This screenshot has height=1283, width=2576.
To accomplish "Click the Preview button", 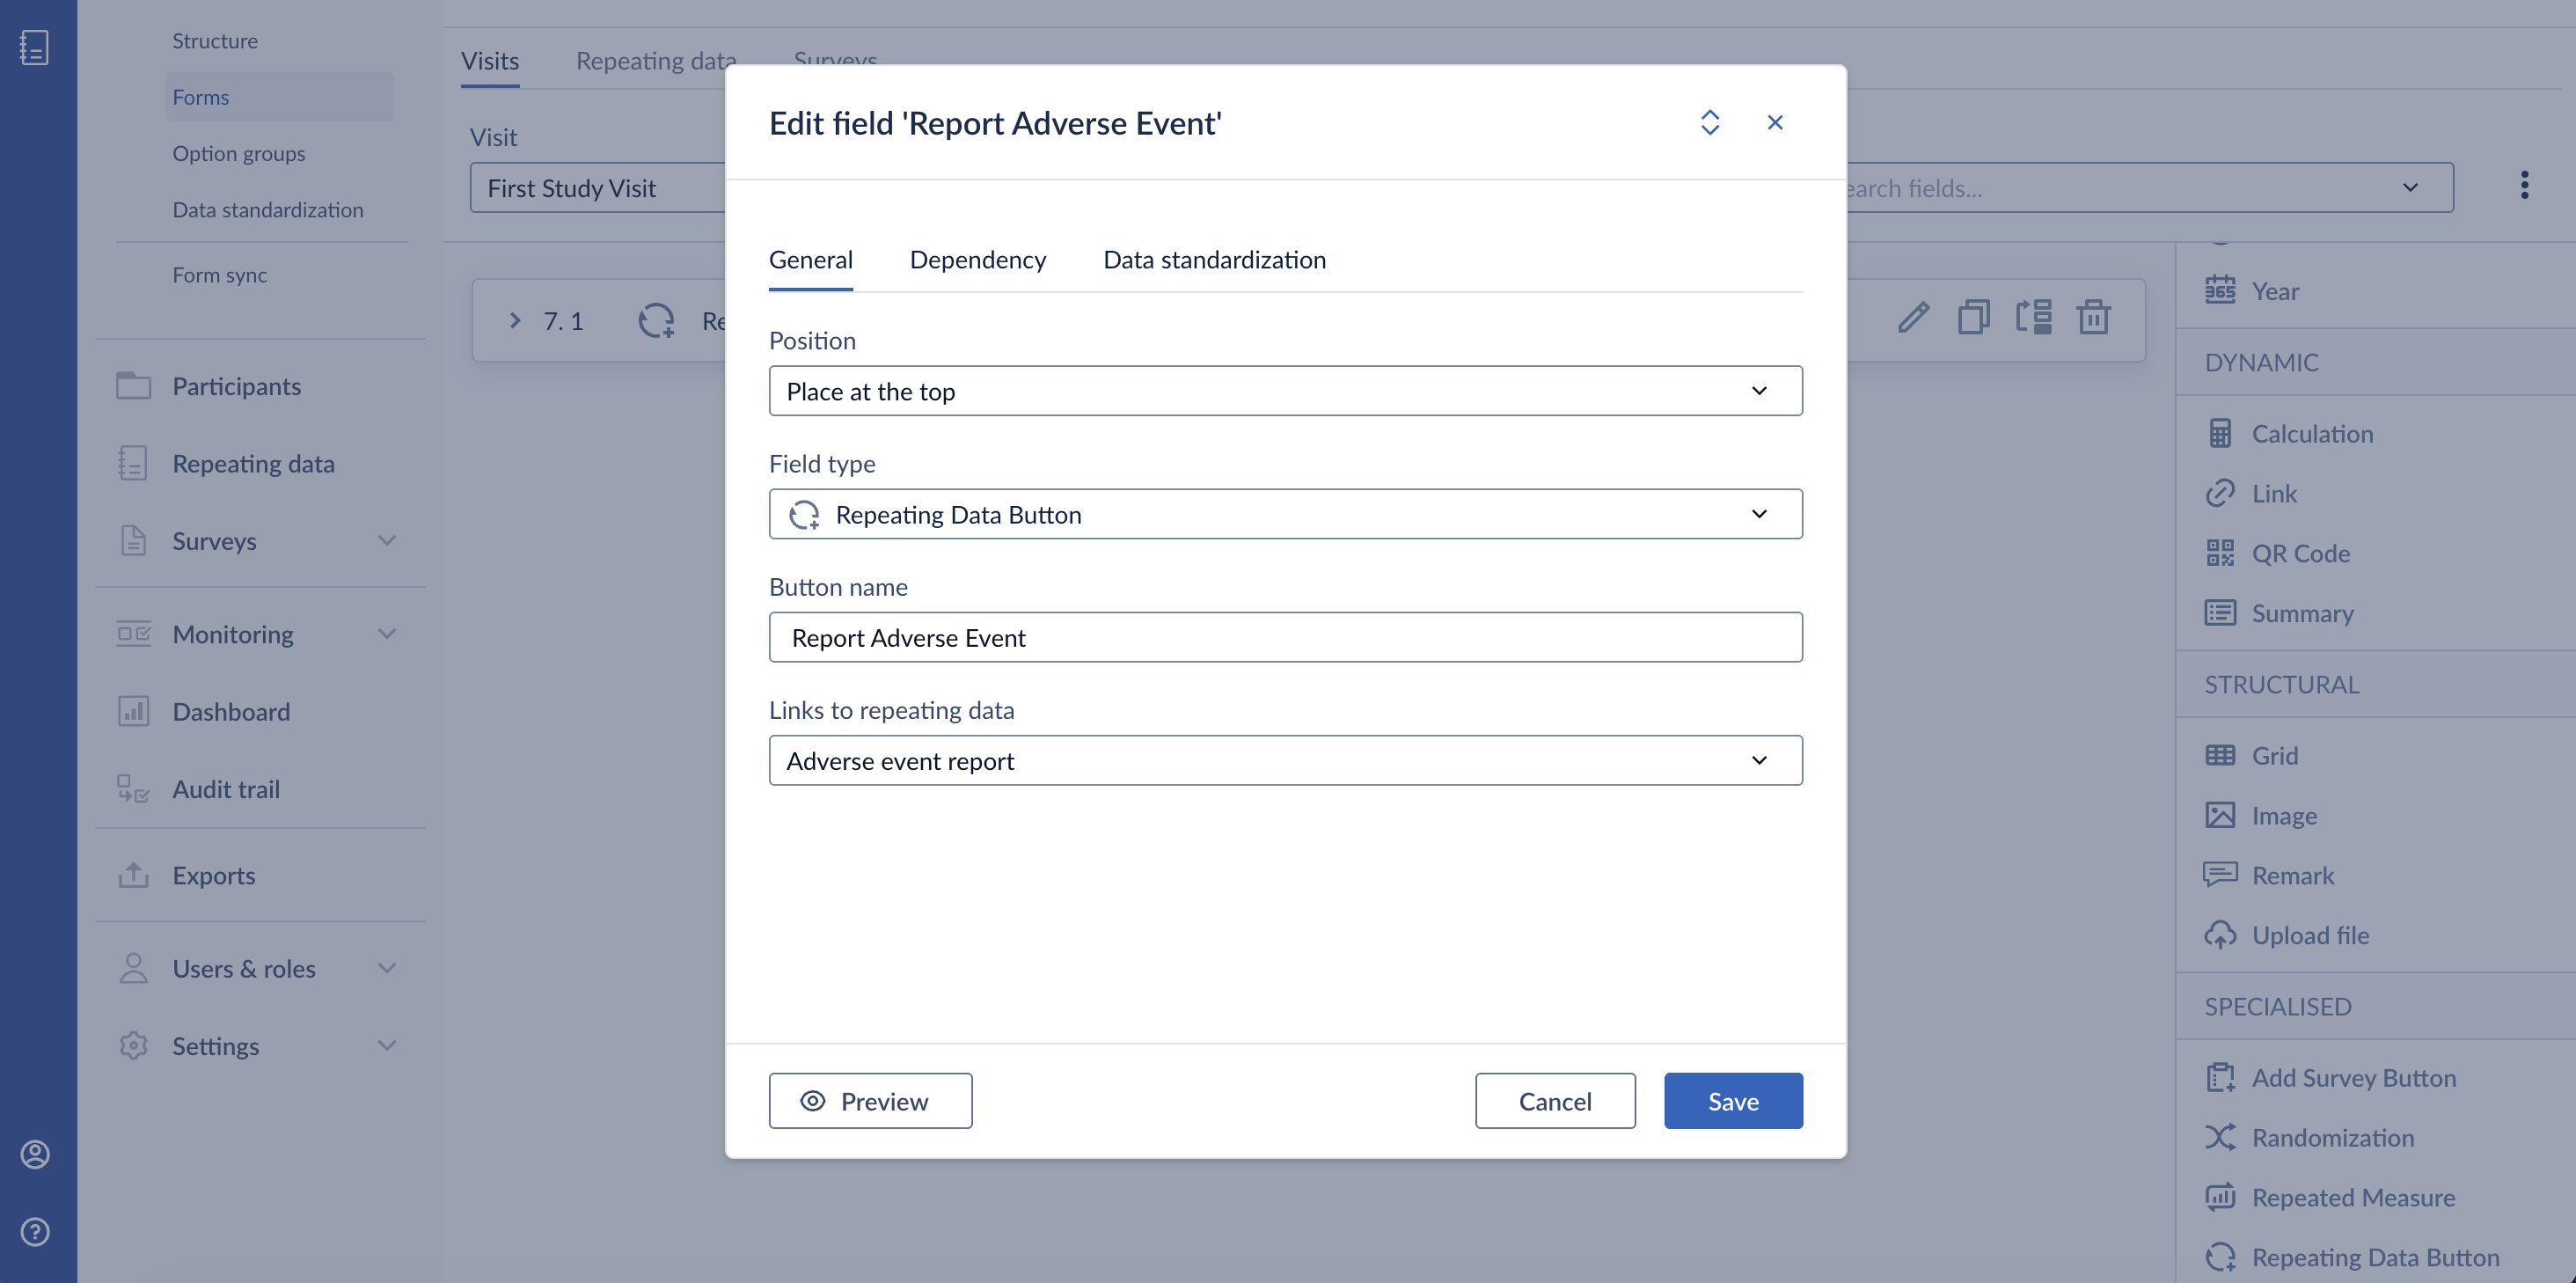I will pyautogui.click(x=870, y=1101).
